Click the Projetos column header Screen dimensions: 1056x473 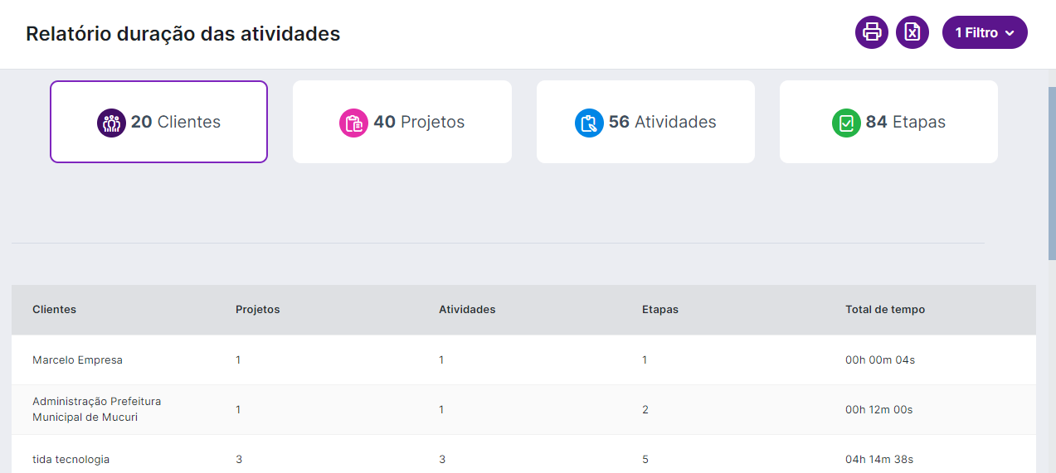(258, 310)
